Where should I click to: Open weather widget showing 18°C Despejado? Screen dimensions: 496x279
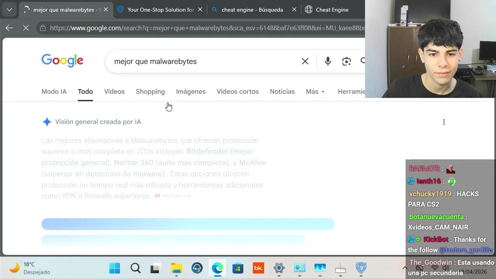click(30, 268)
